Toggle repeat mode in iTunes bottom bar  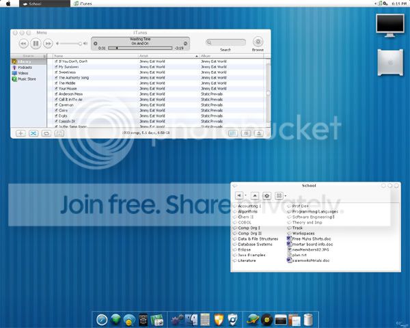(x=46, y=133)
